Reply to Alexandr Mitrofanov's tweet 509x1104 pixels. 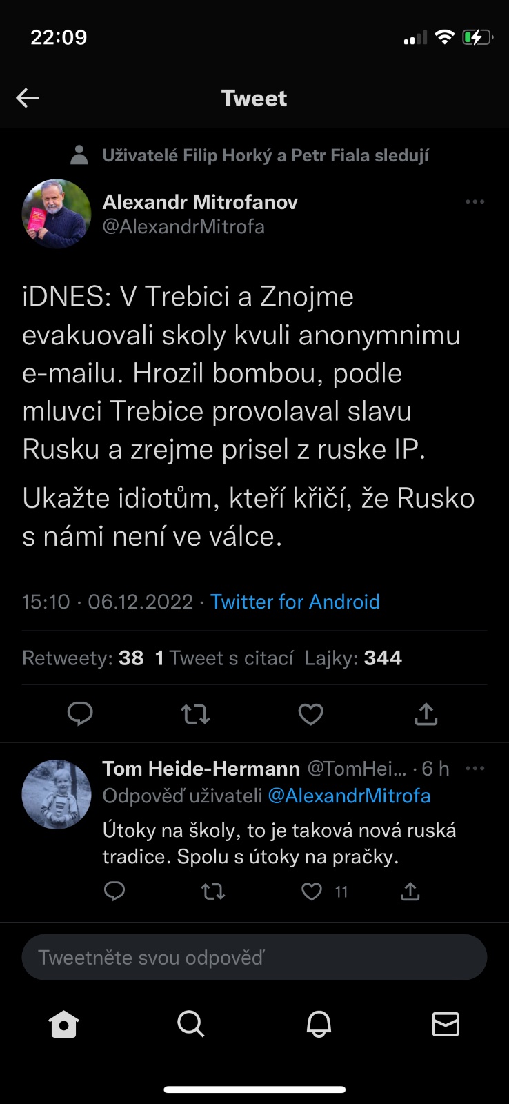(x=80, y=713)
